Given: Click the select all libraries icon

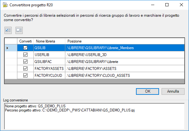Looking at the screenshot, I should coord(8,30).
